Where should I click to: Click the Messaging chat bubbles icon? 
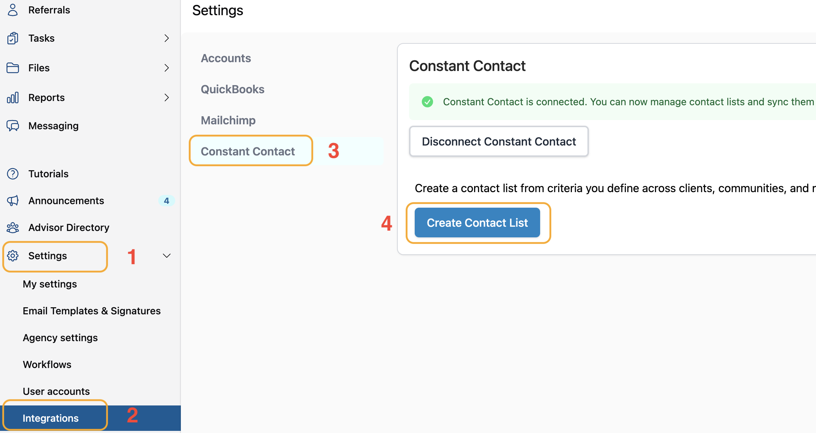point(13,126)
